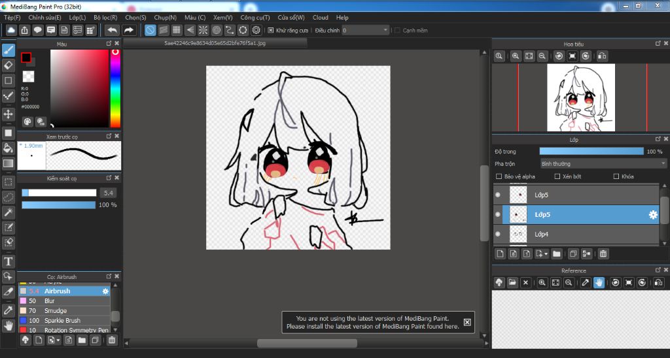Select the Move tool
Viewport: 670px width, 358px height.
coord(8,114)
